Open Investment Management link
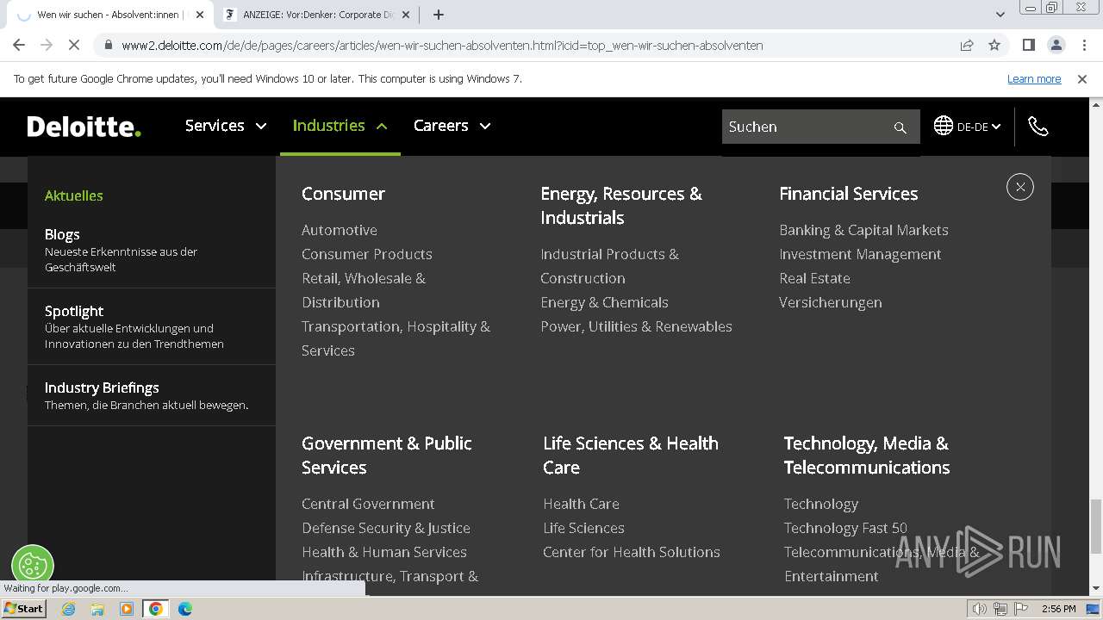The image size is (1103, 620). [860, 254]
